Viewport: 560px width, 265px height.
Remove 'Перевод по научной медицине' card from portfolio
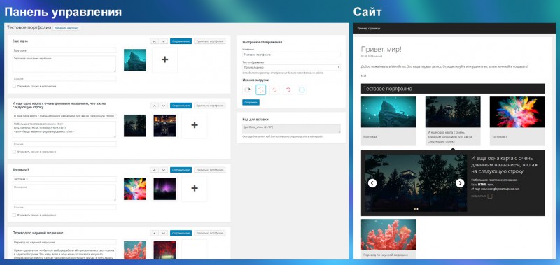coord(210,233)
